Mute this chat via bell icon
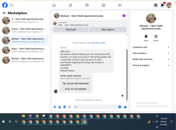Image resolution: width=176 pixels, height=130 pixels. pos(146,37)
